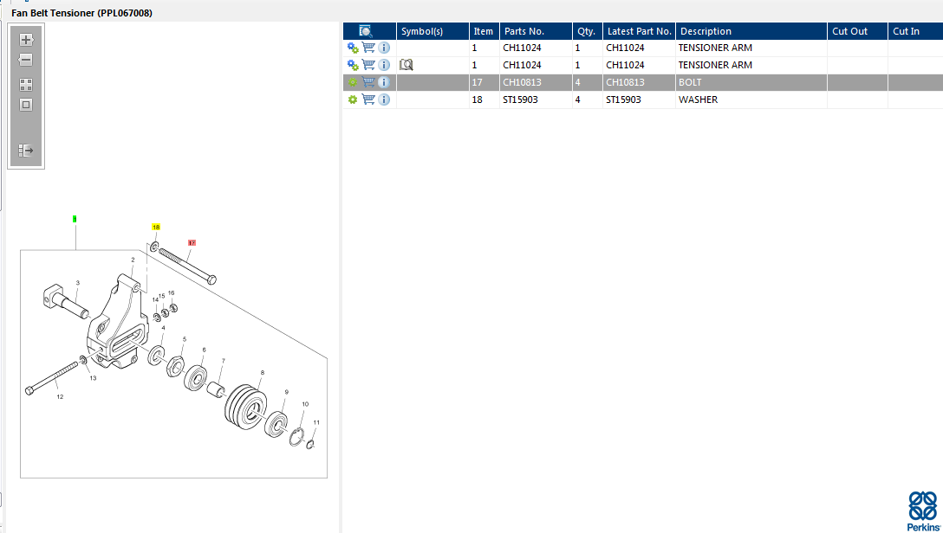The width and height of the screenshot is (943, 533).
Task: Zoom in on the diagram with plus button
Action: (x=26, y=40)
